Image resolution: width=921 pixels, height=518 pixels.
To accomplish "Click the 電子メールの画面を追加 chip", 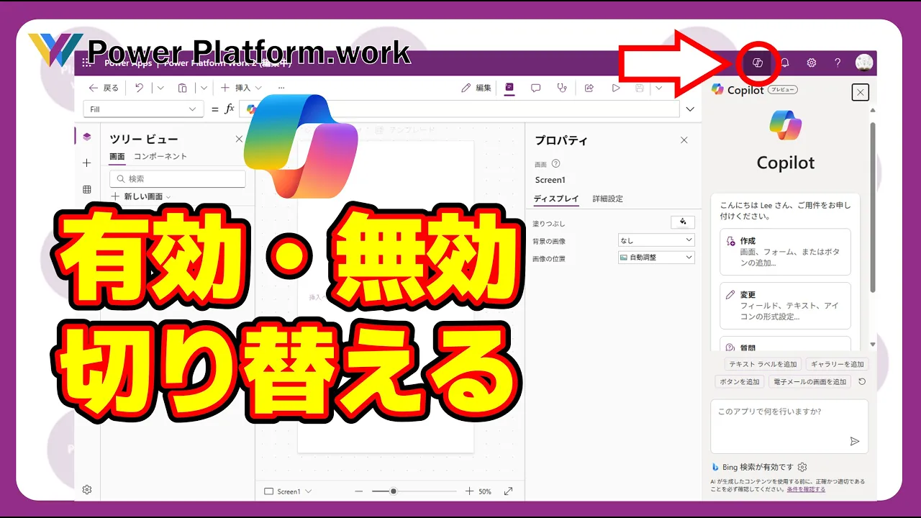I will click(809, 381).
